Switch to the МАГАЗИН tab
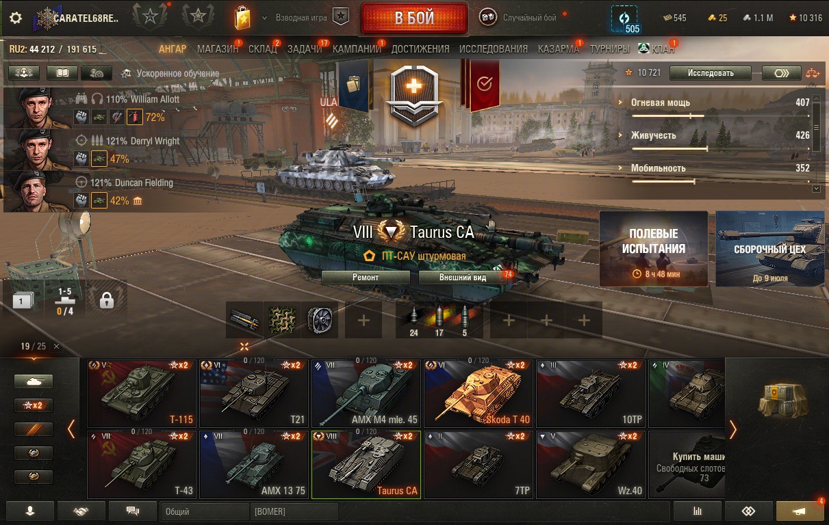829x525 pixels. [x=218, y=49]
